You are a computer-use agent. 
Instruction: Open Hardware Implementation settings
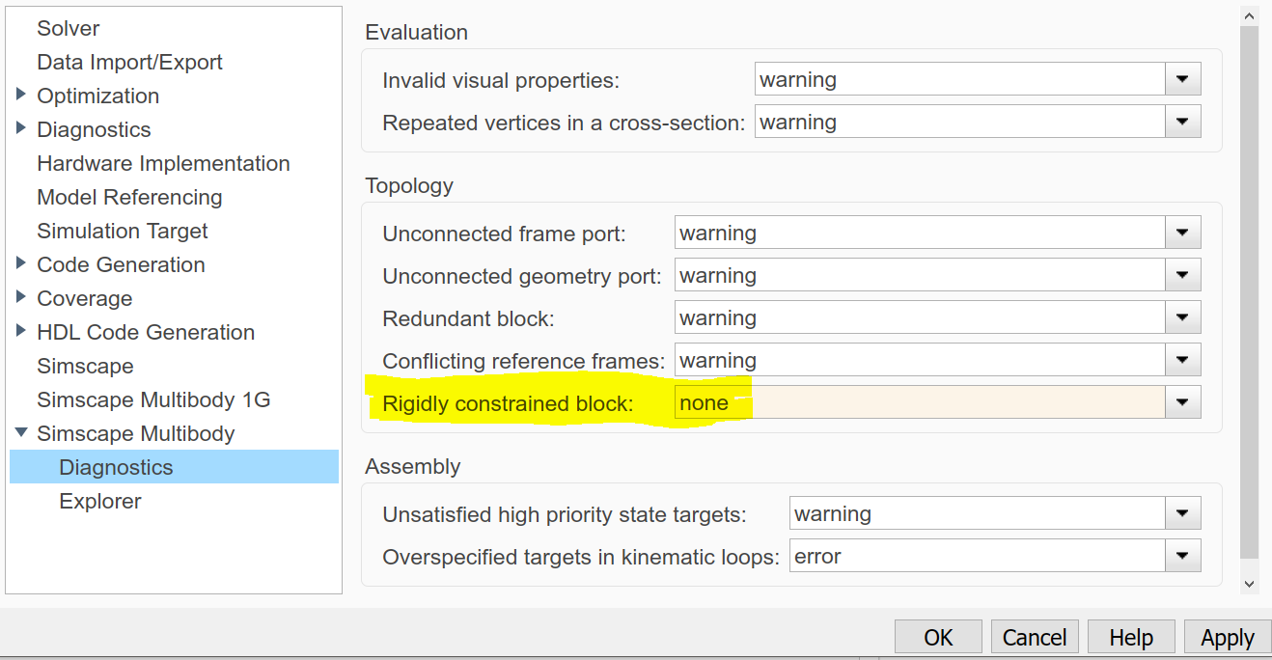(163, 163)
